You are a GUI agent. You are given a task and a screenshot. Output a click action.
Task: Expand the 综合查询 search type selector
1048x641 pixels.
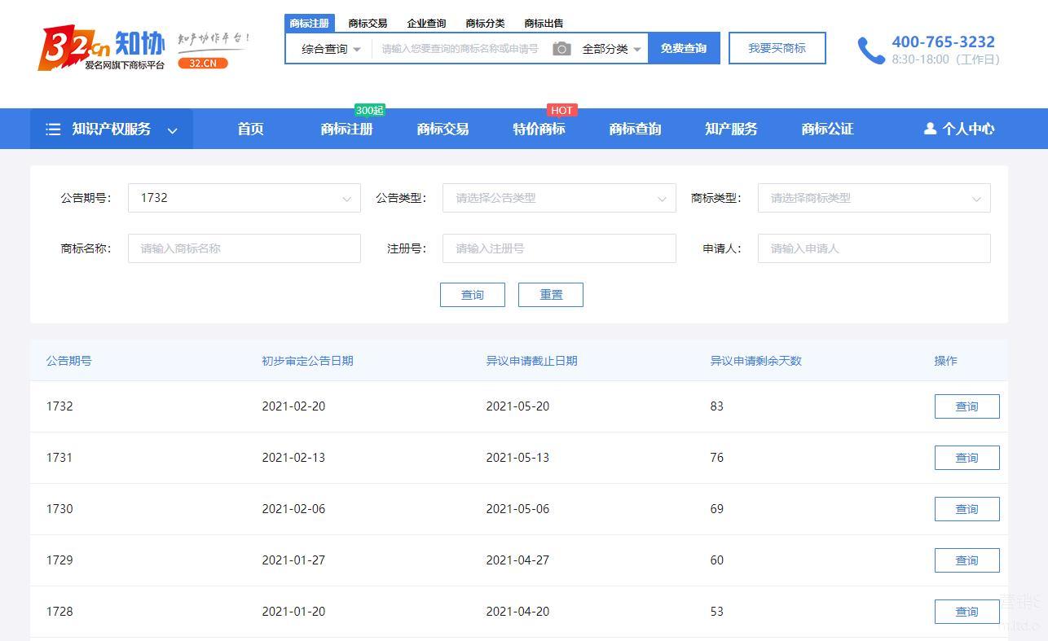pos(331,49)
